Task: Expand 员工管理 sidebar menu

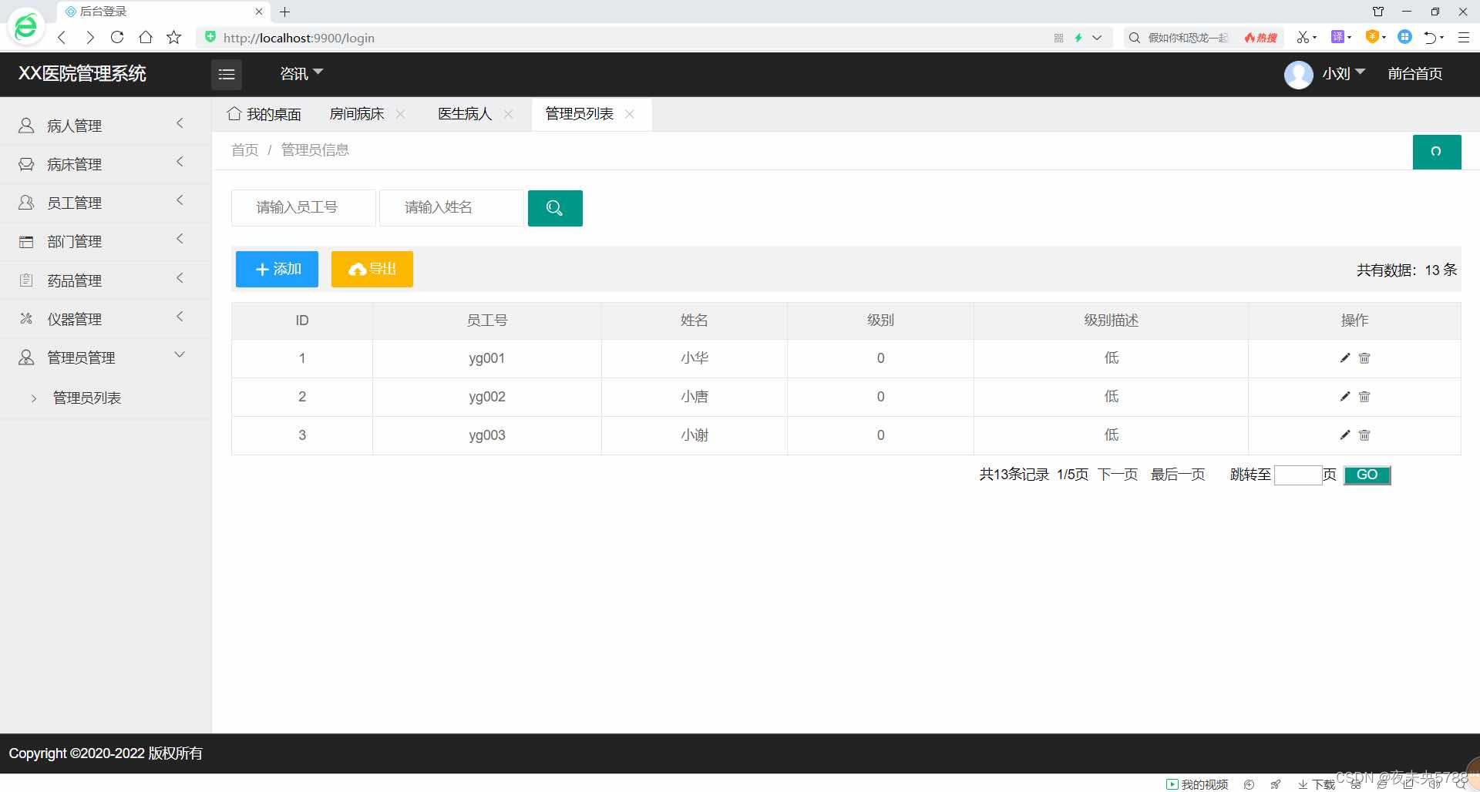Action: 106,203
